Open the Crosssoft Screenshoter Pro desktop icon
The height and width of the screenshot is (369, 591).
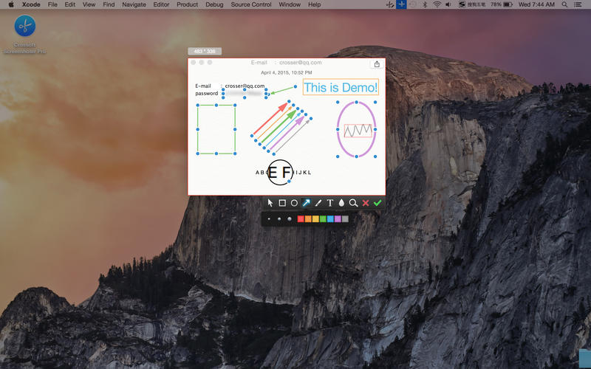(24, 27)
